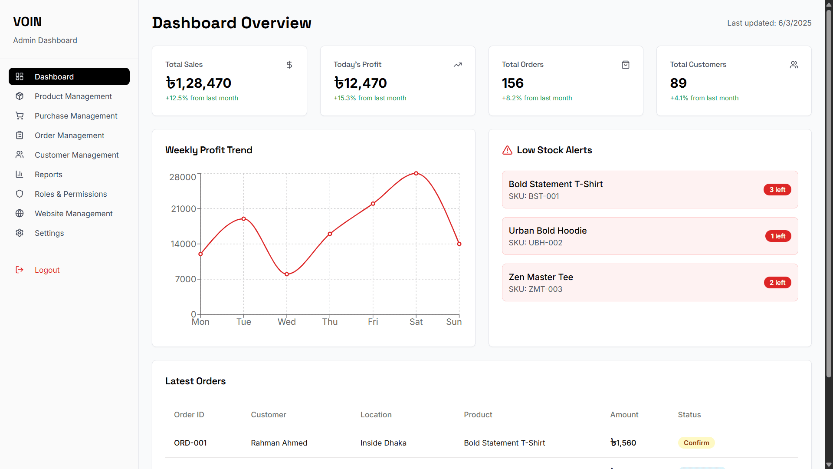The image size is (833, 469).
Task: Click the Order Management clipboard icon
Action: click(20, 135)
